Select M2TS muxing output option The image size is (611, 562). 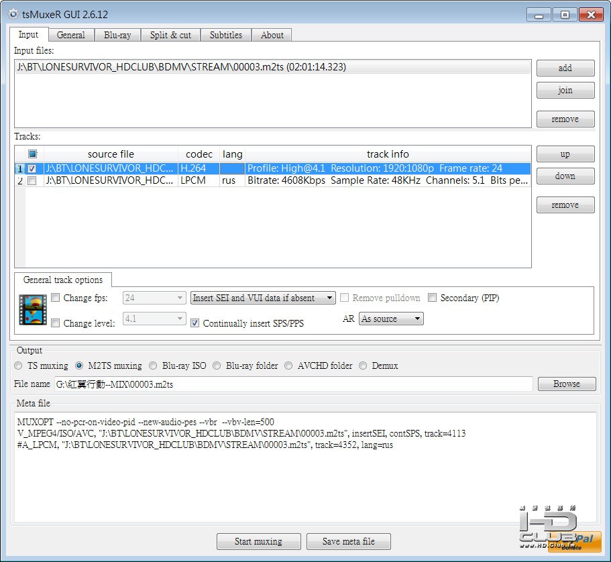point(79,366)
